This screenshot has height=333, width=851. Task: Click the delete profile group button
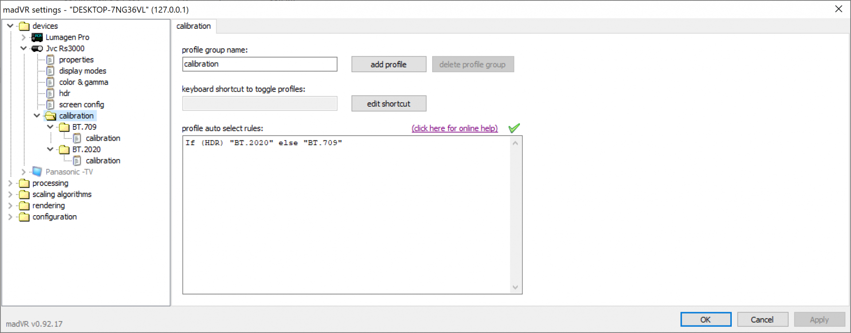472,64
